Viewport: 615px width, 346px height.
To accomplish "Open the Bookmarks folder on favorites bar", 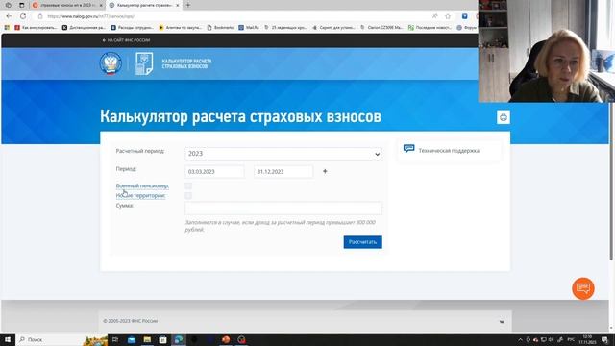I will tap(220, 28).
